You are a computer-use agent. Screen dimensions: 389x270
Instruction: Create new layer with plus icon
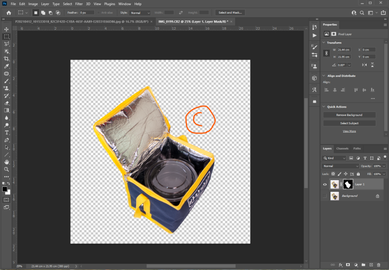tap(371, 265)
